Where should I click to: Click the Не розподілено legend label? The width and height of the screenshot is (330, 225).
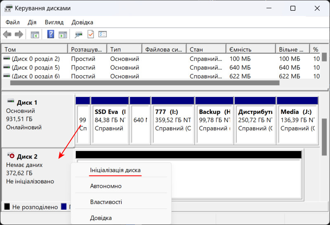pos(35,207)
